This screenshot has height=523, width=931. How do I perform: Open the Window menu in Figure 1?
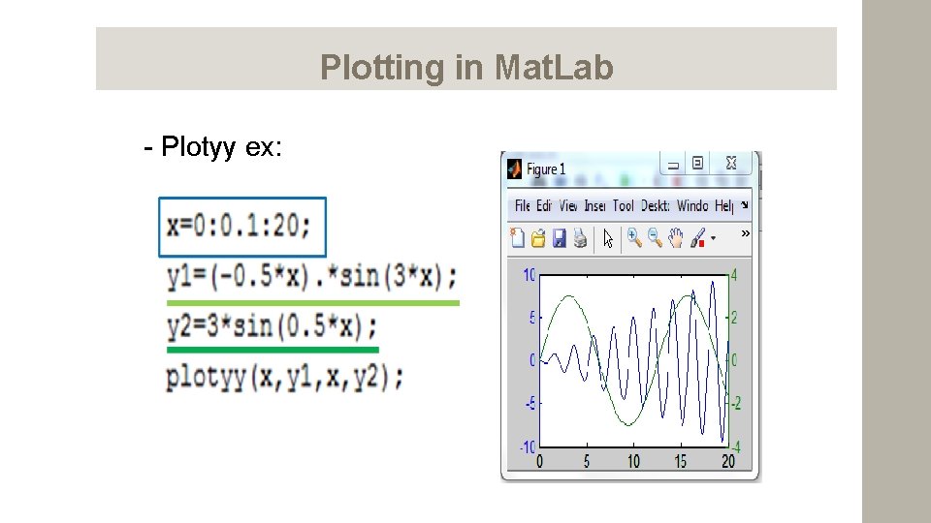point(692,205)
